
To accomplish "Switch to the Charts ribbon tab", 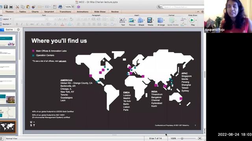I will coord(35,12).
